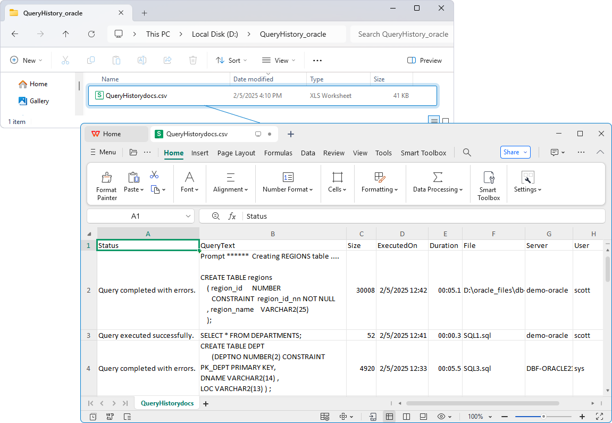Open the WPS Menu button
The width and height of the screenshot is (612, 423).
104,152
